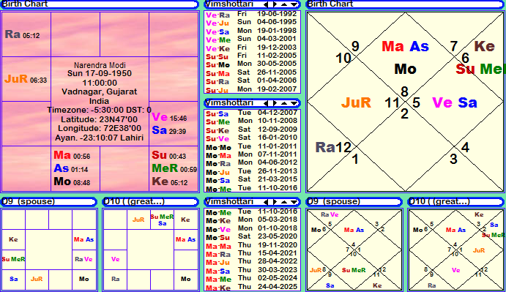Click left arrow in Vimshottari panel listing Su-Sa

[x=266, y=103]
